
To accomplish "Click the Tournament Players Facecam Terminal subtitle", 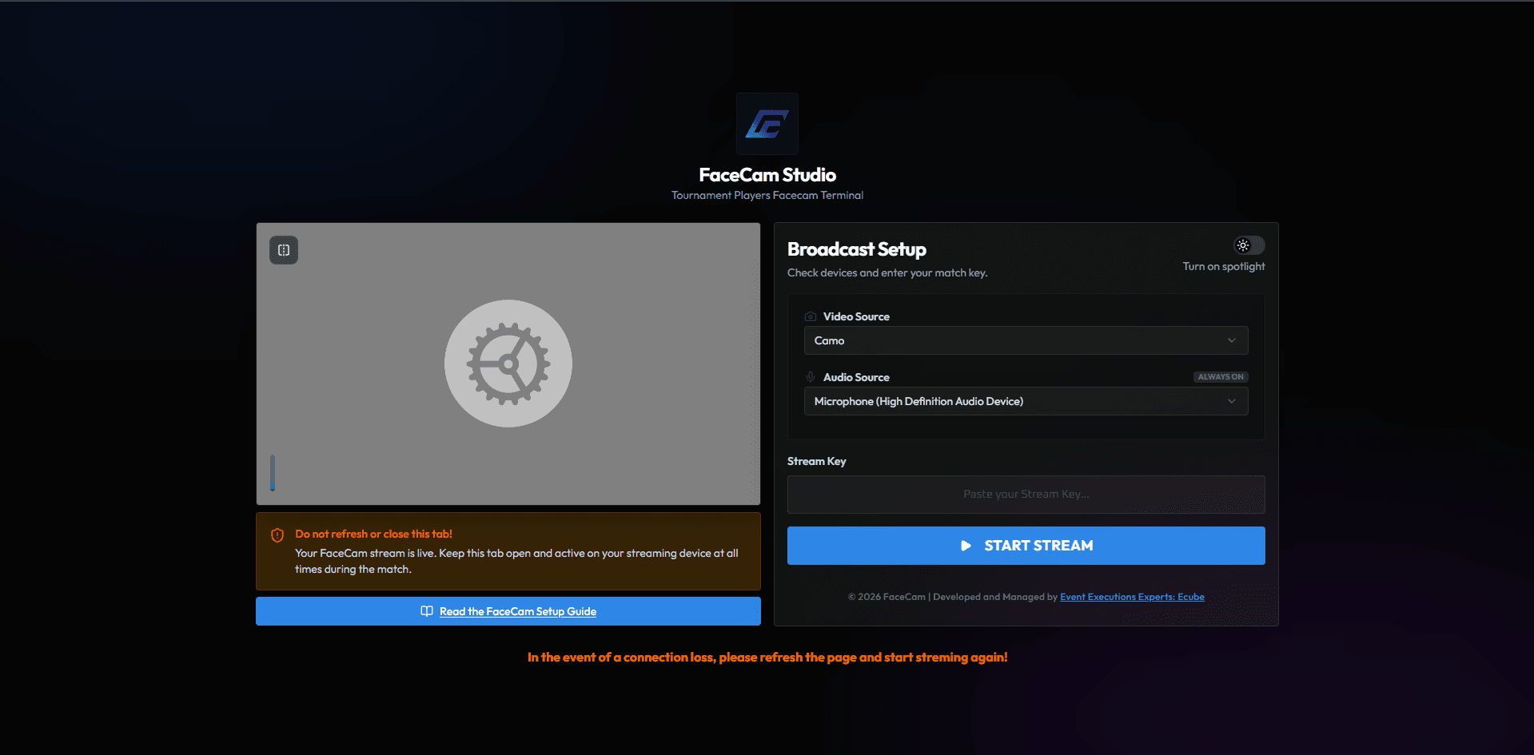I will click(767, 195).
